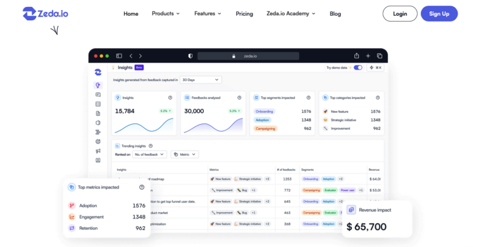Click the Retention metric row
481x247 pixels.
tap(106, 228)
